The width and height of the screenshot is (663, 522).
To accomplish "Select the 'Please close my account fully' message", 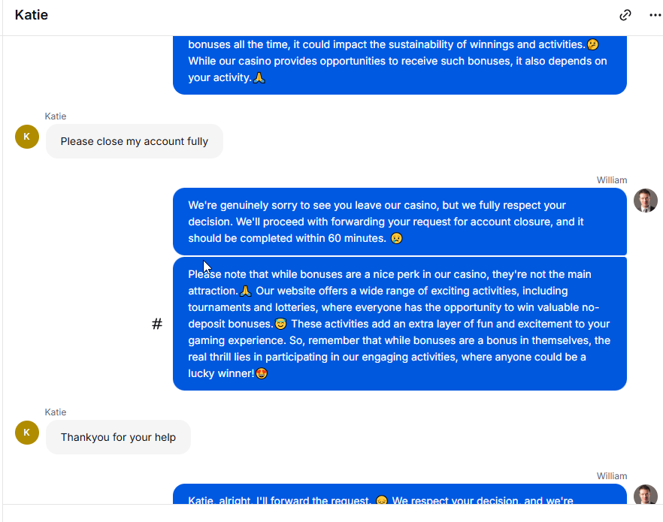I will pos(135,141).
